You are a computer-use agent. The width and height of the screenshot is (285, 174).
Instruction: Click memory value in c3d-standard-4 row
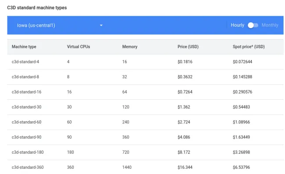pyautogui.click(x=125, y=62)
